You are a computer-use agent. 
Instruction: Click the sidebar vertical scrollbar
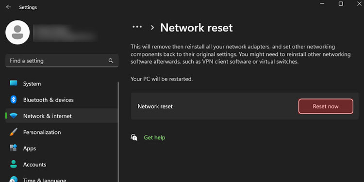[118, 132]
